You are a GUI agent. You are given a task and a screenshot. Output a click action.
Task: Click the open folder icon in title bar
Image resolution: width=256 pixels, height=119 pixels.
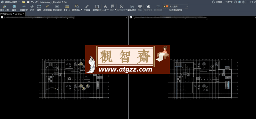click(x=23, y=2)
